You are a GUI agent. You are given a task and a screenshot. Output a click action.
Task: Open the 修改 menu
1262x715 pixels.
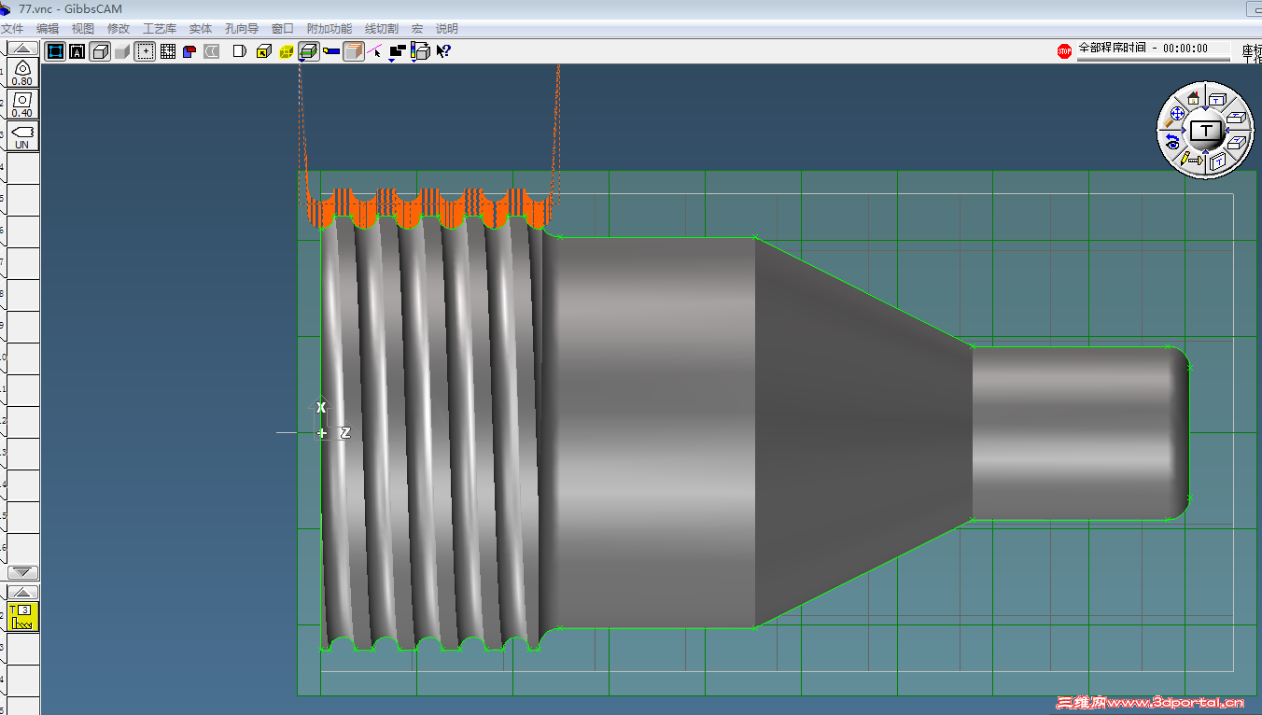[x=119, y=29]
